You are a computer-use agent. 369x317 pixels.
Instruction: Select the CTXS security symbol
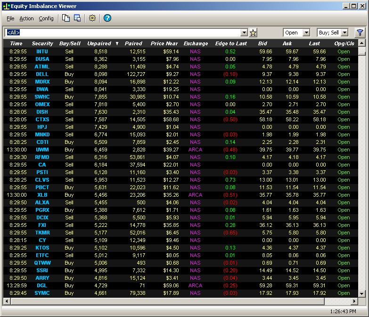pos(42,119)
